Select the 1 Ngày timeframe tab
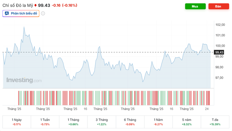232x131 pixels. [x=17, y=122]
